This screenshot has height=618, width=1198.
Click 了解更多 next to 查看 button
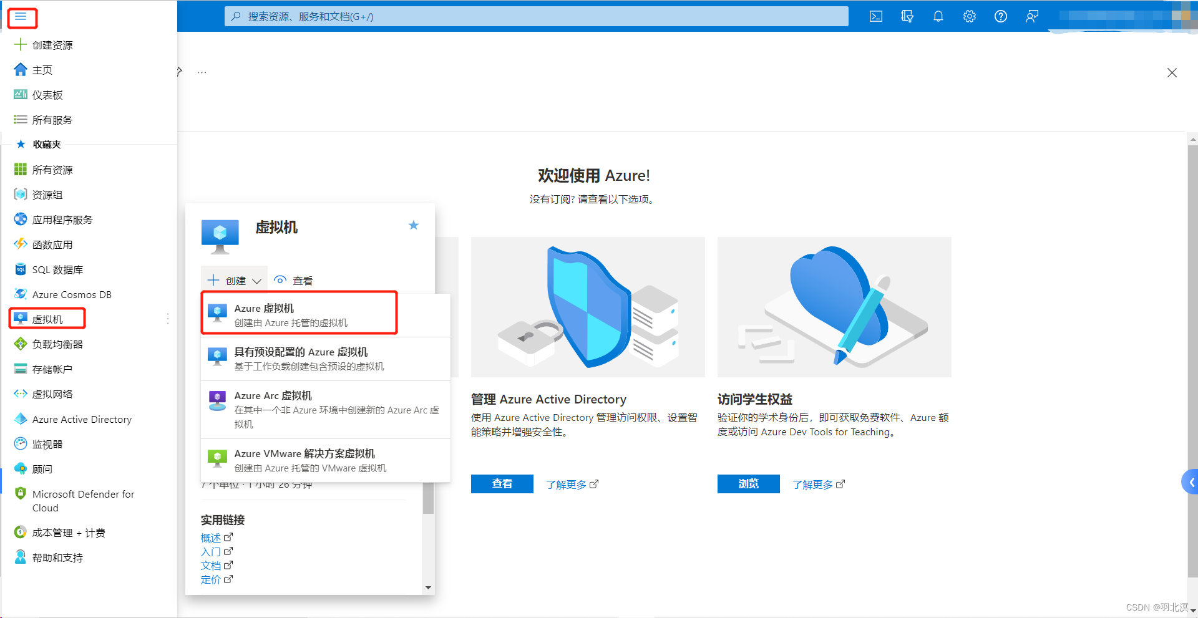(572, 485)
